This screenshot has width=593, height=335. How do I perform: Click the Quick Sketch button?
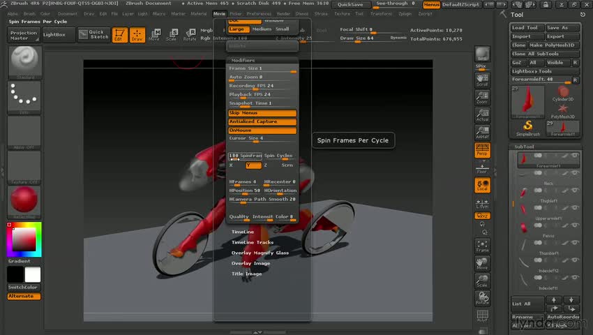coord(93,34)
